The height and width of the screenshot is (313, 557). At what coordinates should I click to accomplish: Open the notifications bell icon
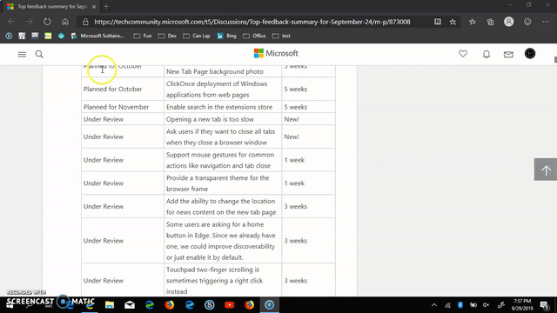(x=487, y=54)
